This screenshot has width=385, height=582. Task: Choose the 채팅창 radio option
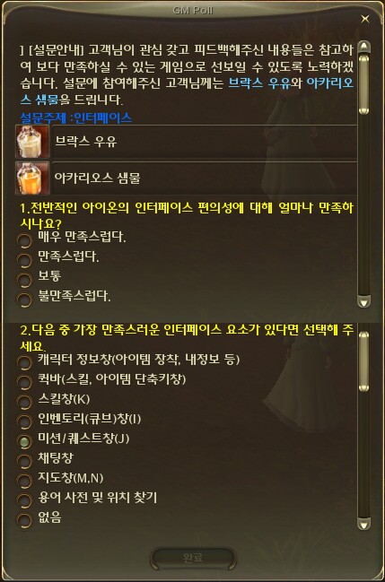24,461
